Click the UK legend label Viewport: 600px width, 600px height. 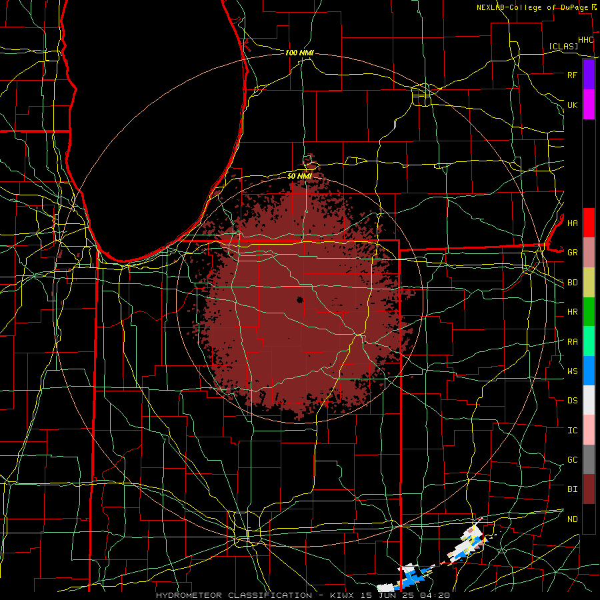point(572,105)
